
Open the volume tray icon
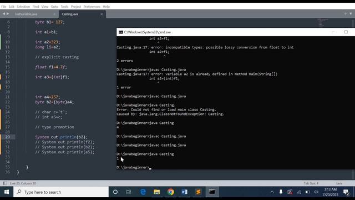point(316,192)
